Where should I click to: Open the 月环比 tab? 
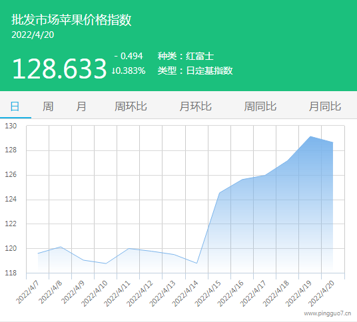[195, 106]
